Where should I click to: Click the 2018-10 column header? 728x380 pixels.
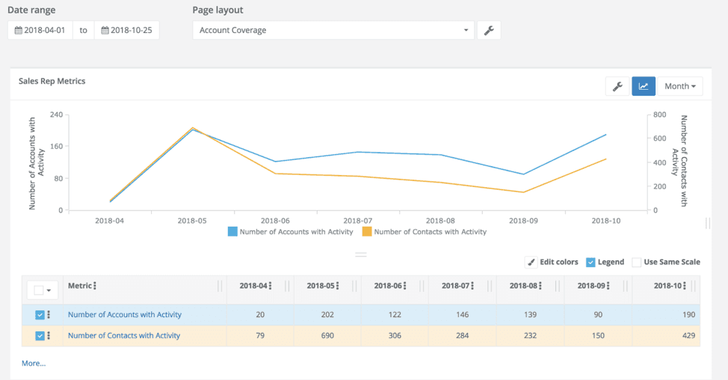668,286
